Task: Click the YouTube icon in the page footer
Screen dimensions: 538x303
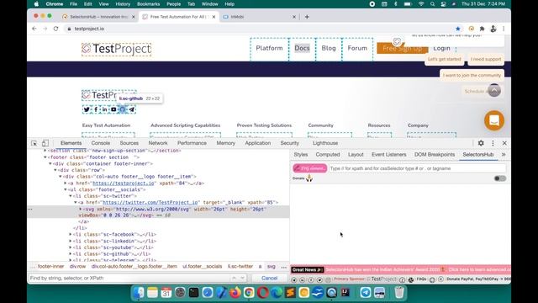Action: 113,109
